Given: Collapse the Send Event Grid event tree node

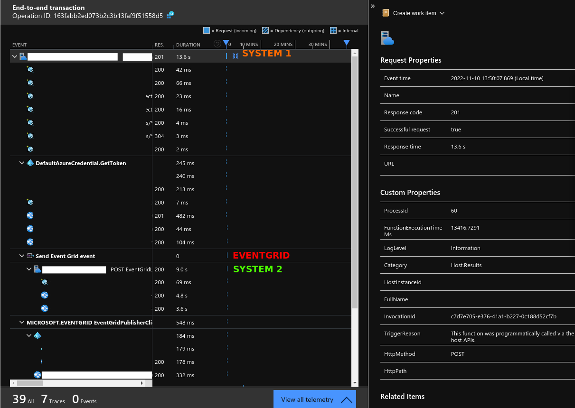Looking at the screenshot, I should 22,255.
